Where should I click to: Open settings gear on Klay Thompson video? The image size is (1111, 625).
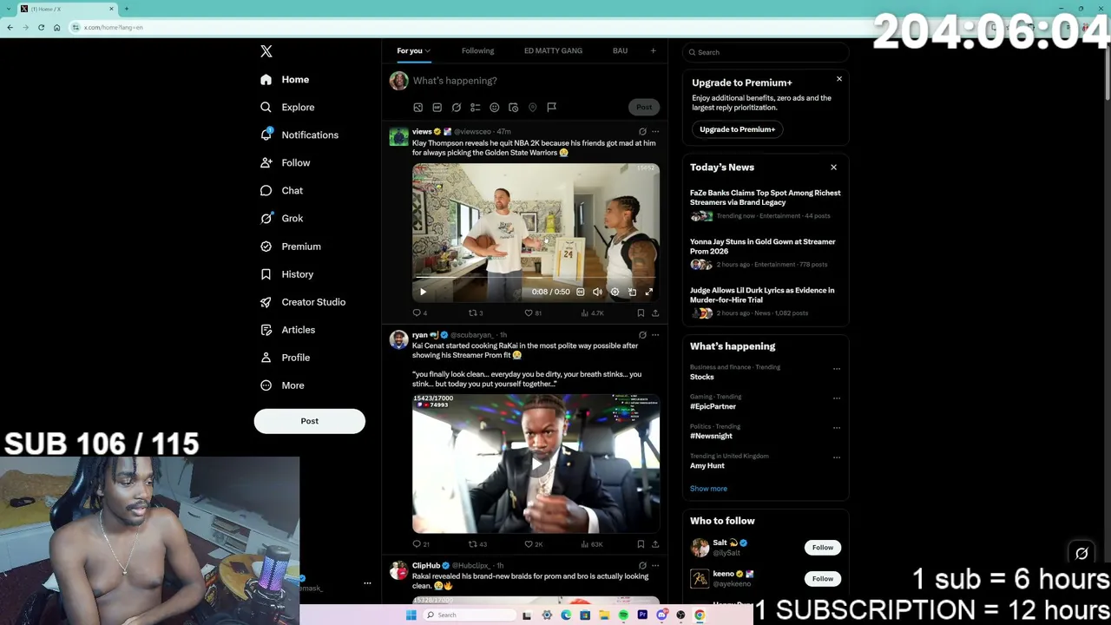(615, 293)
